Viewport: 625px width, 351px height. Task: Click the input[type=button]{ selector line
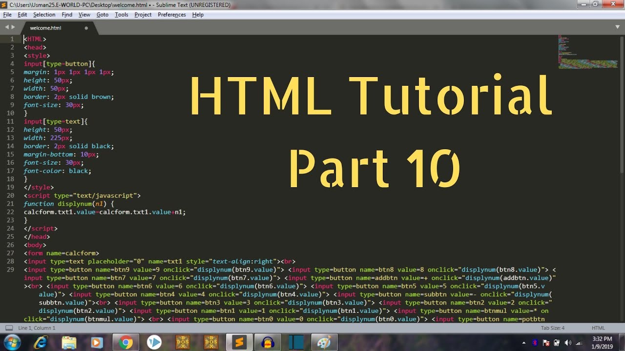[x=60, y=64]
